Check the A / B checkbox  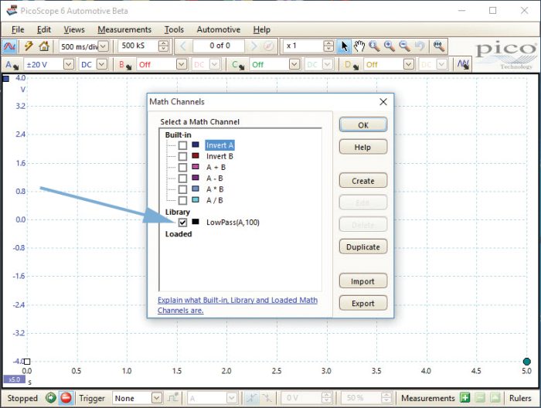click(x=182, y=200)
